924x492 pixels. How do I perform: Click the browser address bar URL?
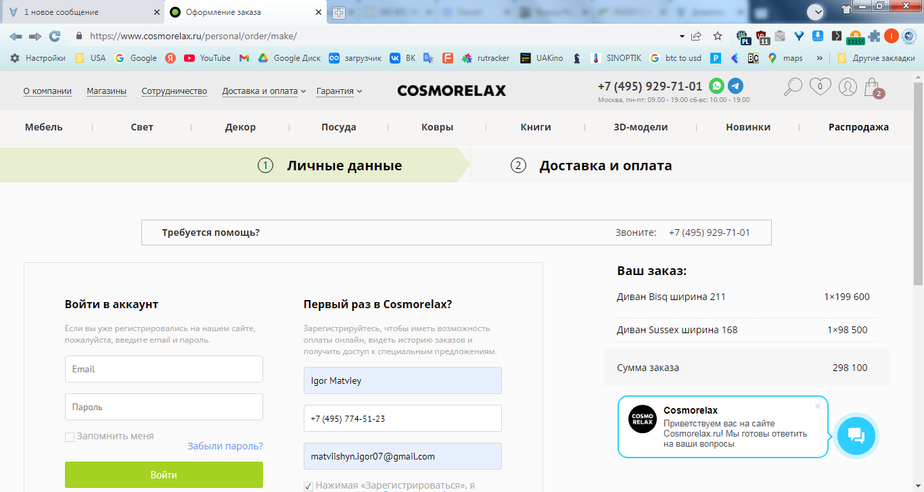tap(193, 36)
